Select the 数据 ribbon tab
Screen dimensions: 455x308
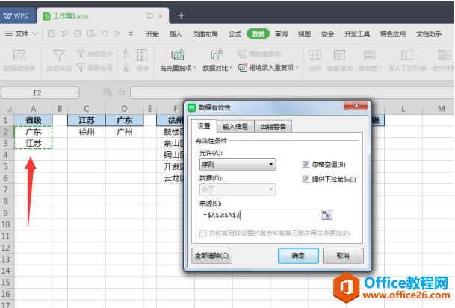[x=258, y=34]
